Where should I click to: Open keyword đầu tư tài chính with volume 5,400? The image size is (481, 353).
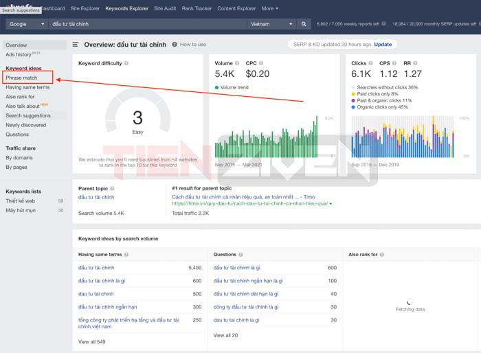pos(96,268)
